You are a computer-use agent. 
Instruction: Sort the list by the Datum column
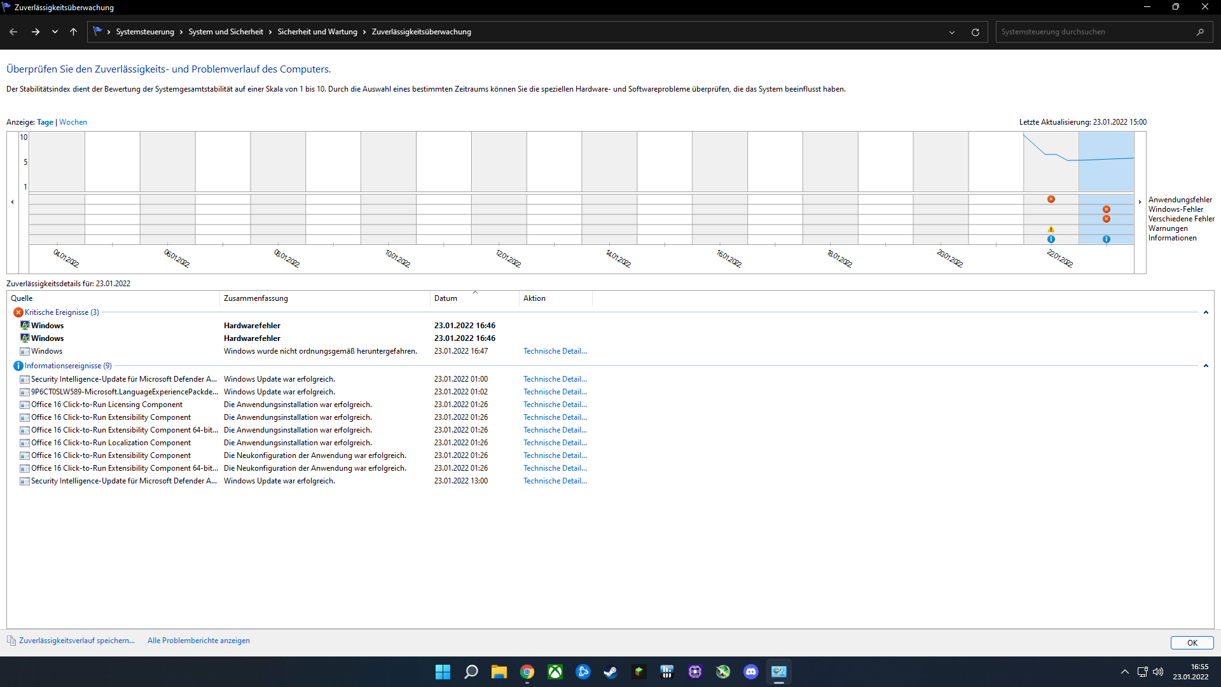pos(446,298)
